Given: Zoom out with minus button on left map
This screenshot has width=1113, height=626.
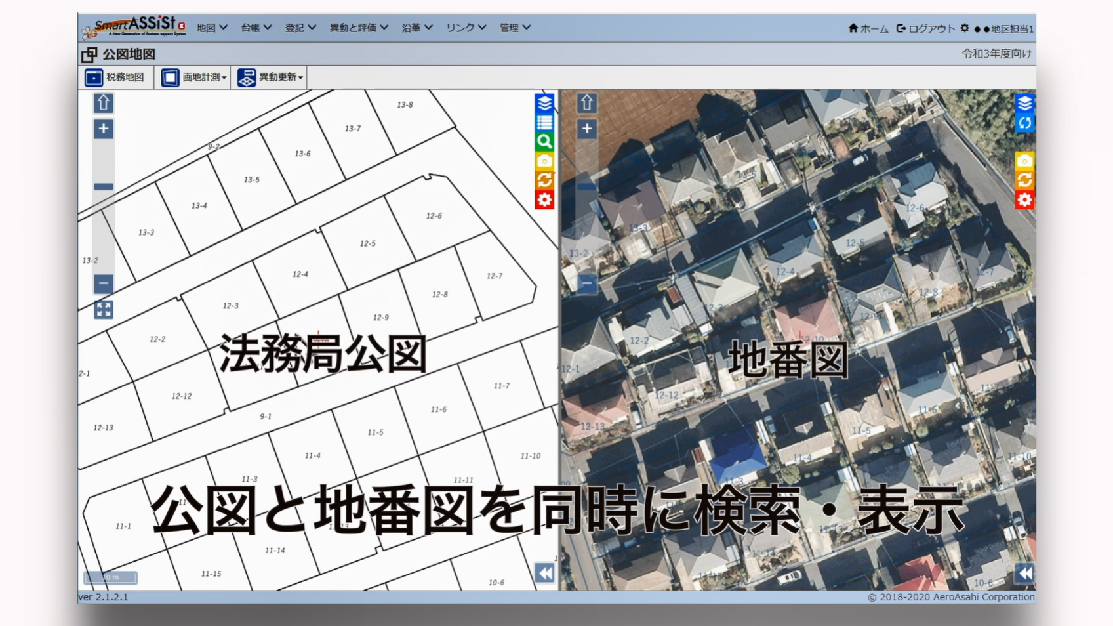Looking at the screenshot, I should (x=104, y=284).
